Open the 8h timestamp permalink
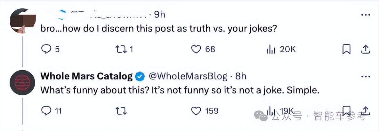 pos(241,76)
